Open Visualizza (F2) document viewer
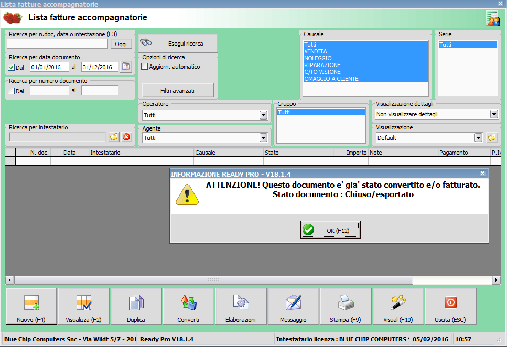Viewport: 507px width, 347px height. (x=84, y=306)
